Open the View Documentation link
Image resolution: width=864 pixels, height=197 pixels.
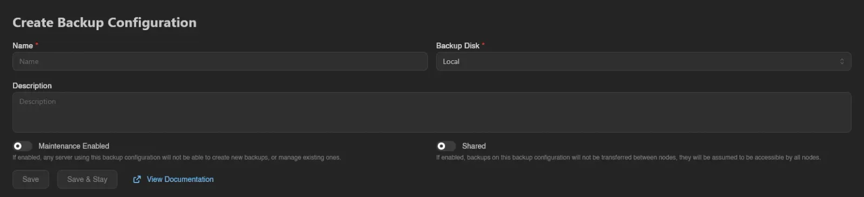tap(180, 179)
